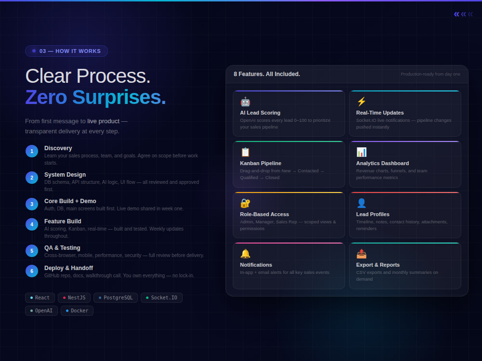
Task: Click the lightning bolt icon for Real-Time Updates
Action: pos(361,102)
